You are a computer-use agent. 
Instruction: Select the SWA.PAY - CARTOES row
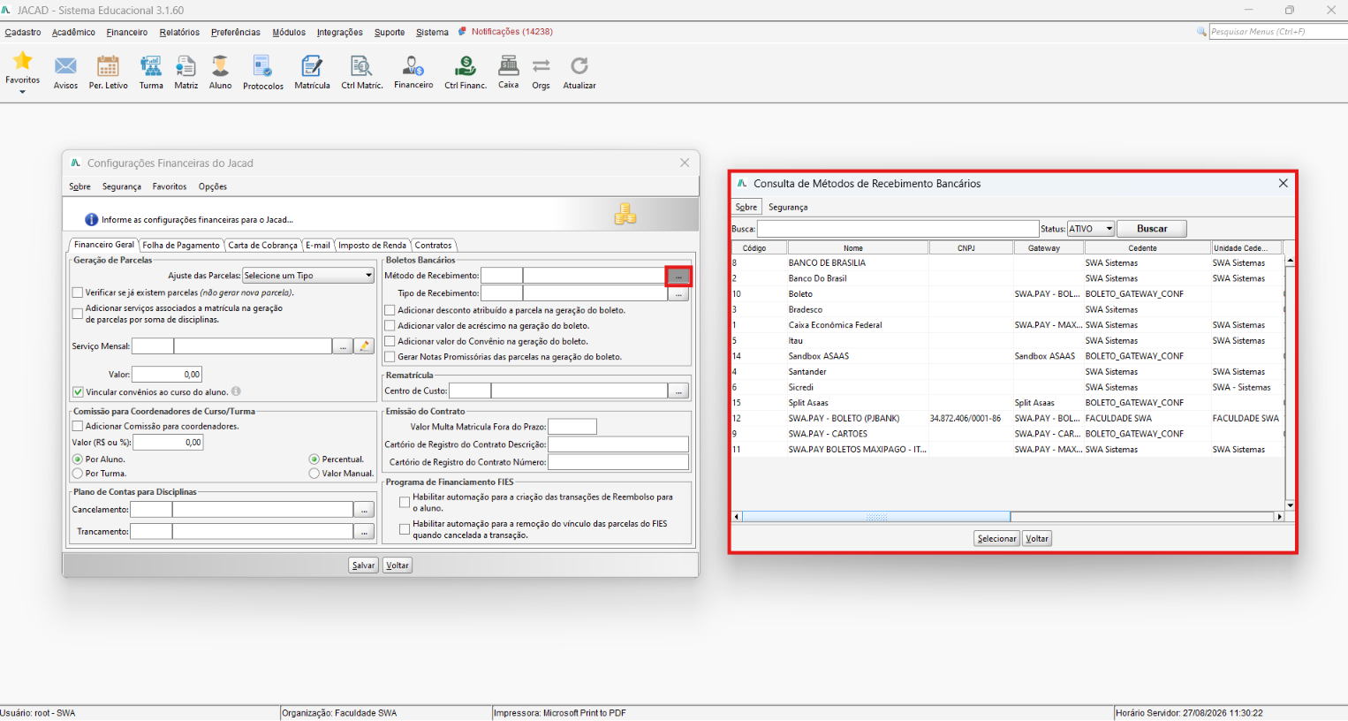point(1008,434)
